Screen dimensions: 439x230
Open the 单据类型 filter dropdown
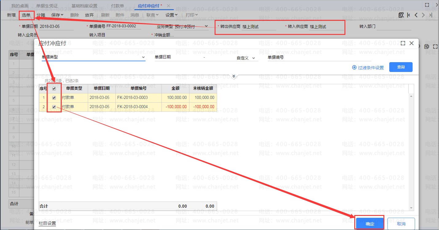(x=143, y=57)
